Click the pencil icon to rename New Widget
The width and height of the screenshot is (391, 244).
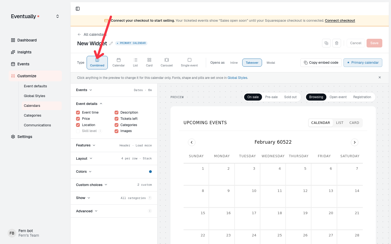pos(111,43)
